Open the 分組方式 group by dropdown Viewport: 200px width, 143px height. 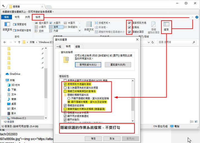pos(102,23)
